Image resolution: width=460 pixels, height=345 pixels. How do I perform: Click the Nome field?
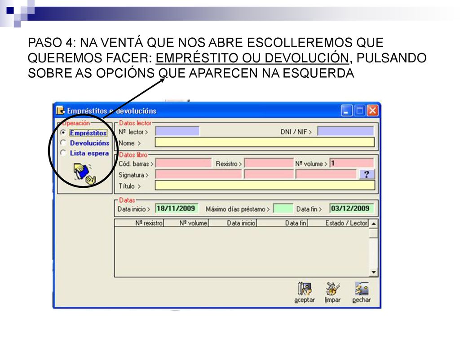coord(265,142)
